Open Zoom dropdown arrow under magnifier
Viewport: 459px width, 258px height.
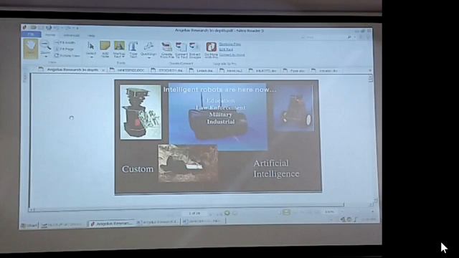46,56
